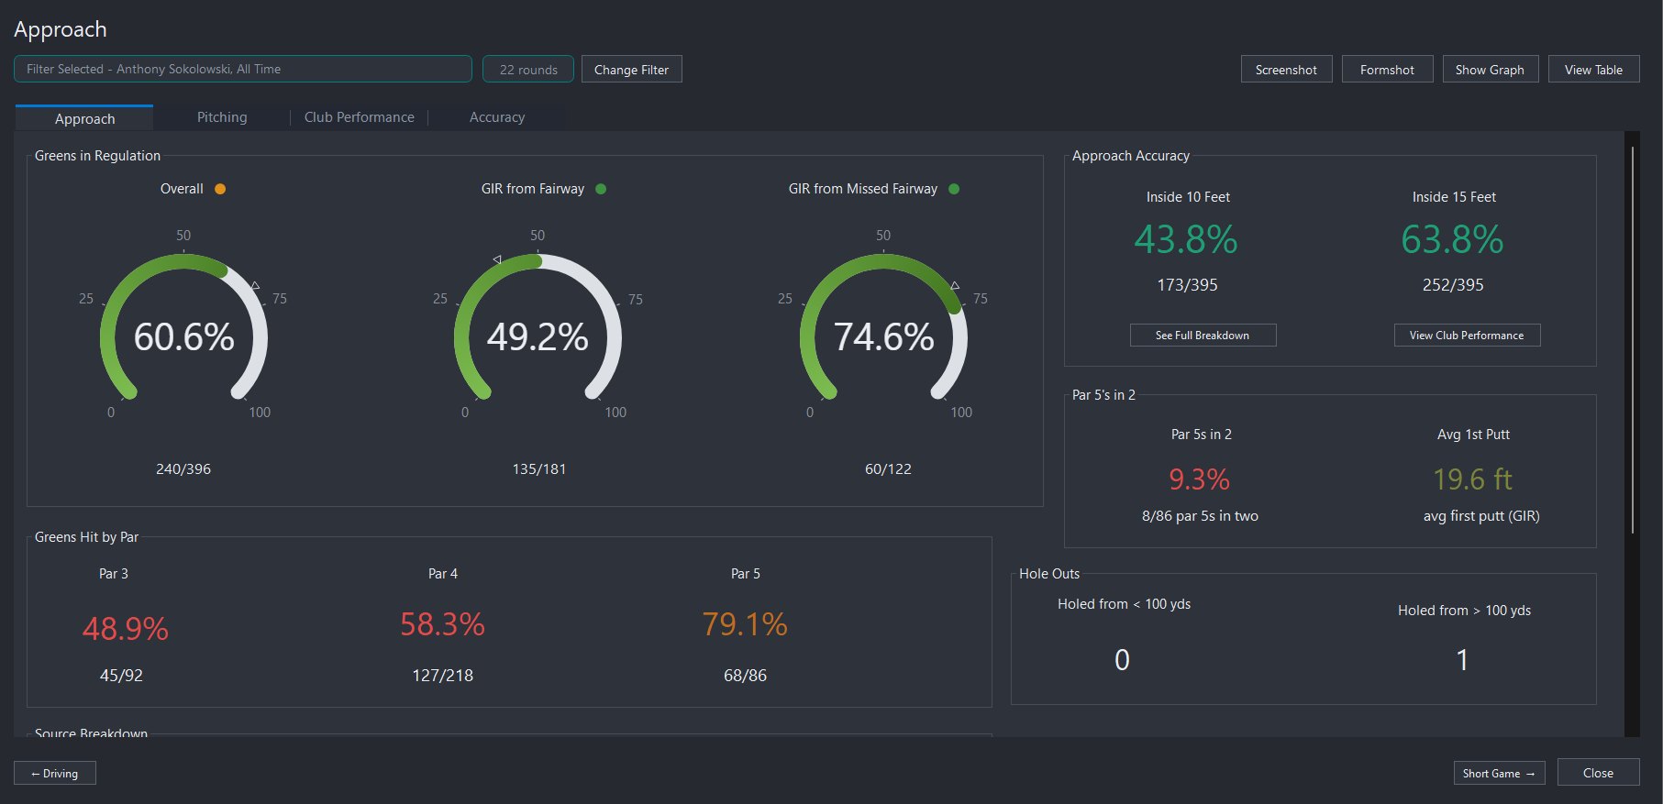Click the Par 4 58.3% value

442,624
